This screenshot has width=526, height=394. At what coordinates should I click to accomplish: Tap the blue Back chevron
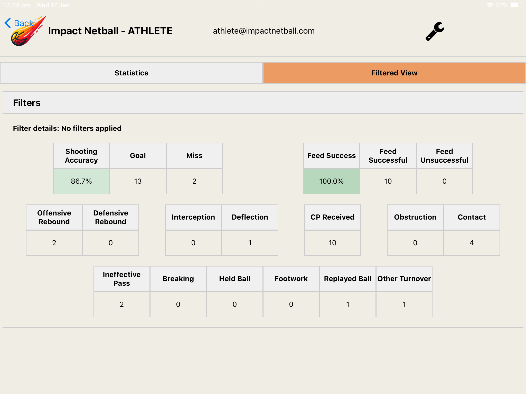click(8, 23)
